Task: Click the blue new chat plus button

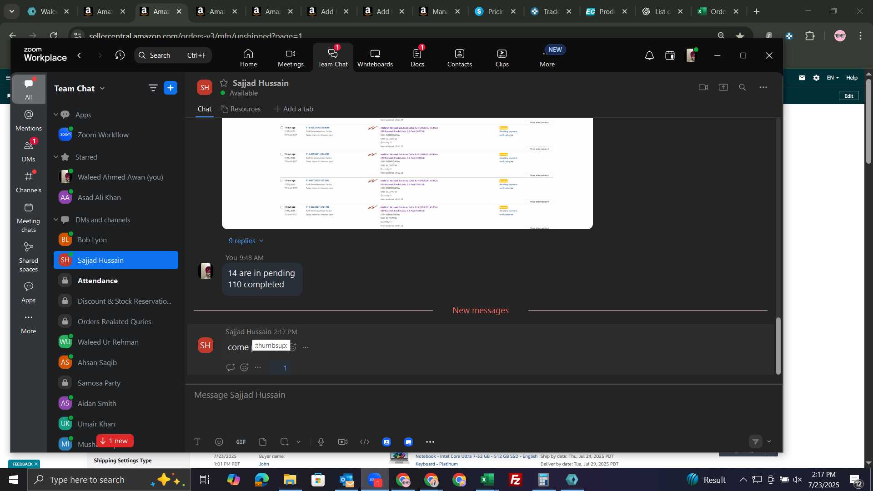Action: pyautogui.click(x=171, y=88)
